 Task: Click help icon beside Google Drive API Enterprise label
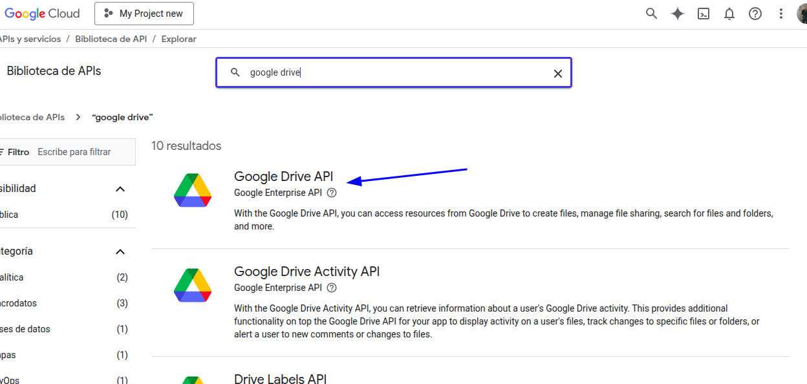tap(332, 193)
